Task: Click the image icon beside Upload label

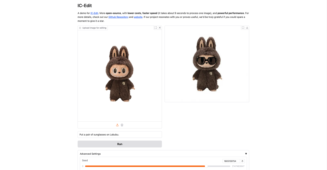Action: pyautogui.click(x=80, y=28)
